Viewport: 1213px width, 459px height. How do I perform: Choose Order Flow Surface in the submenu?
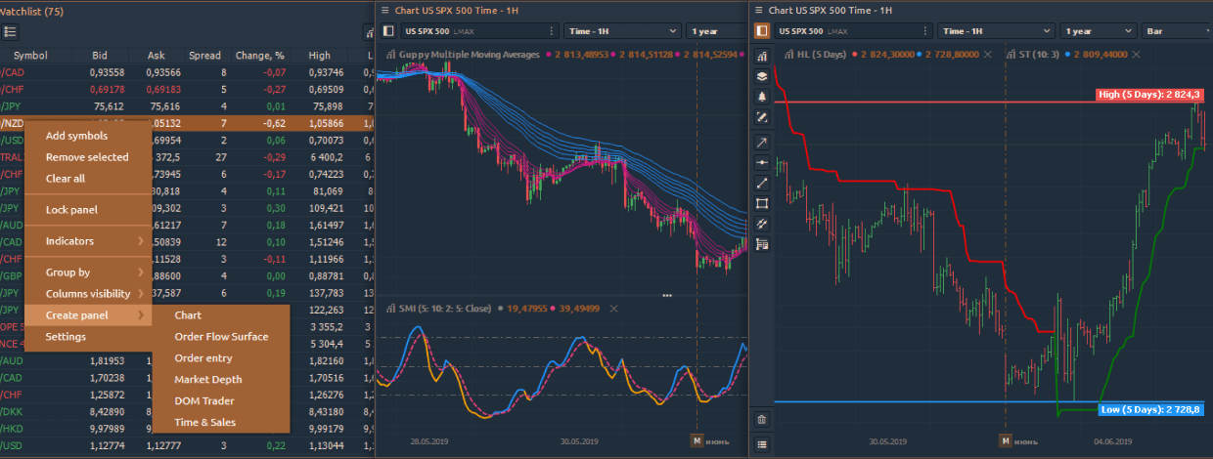click(221, 337)
